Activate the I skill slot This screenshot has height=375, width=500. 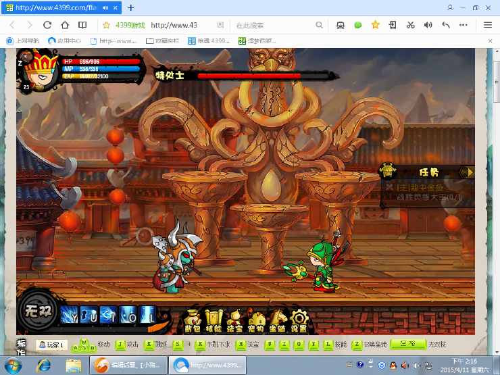tap(108, 314)
